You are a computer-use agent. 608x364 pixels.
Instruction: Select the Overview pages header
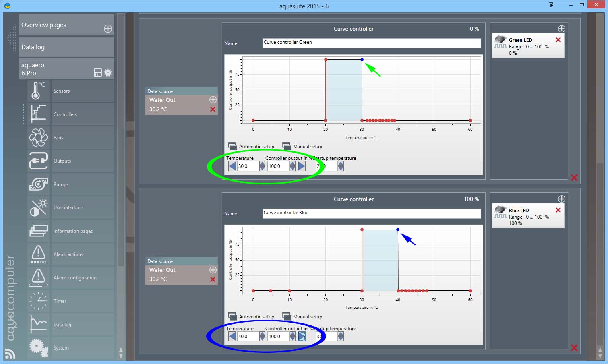click(x=66, y=25)
